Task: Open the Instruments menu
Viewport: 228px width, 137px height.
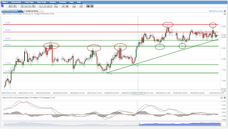Action: click(16, 2)
